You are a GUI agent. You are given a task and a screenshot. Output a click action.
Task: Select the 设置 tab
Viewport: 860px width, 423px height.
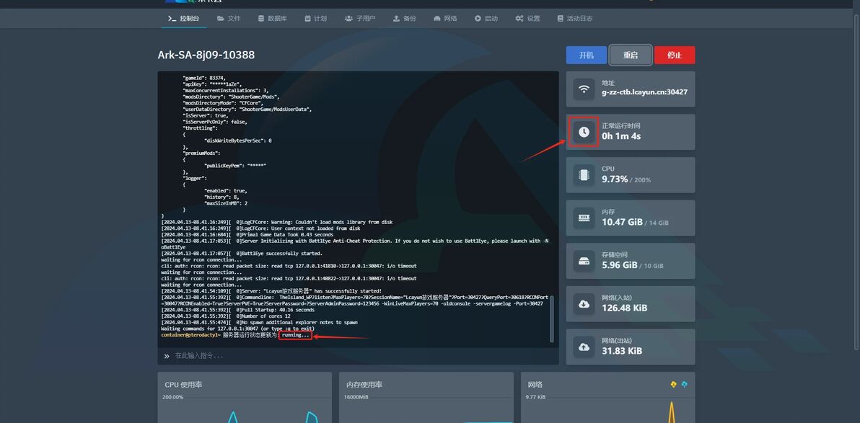[527, 18]
